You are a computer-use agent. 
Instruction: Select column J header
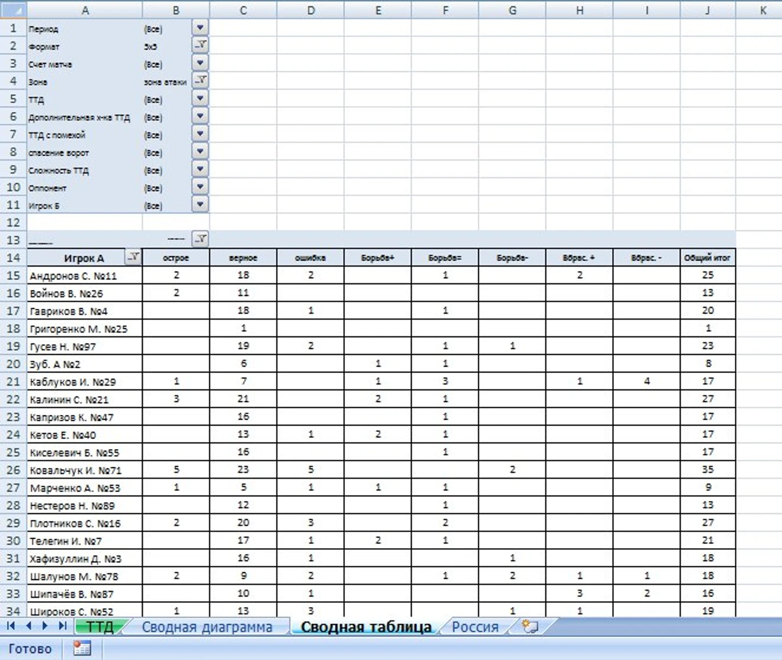click(708, 10)
